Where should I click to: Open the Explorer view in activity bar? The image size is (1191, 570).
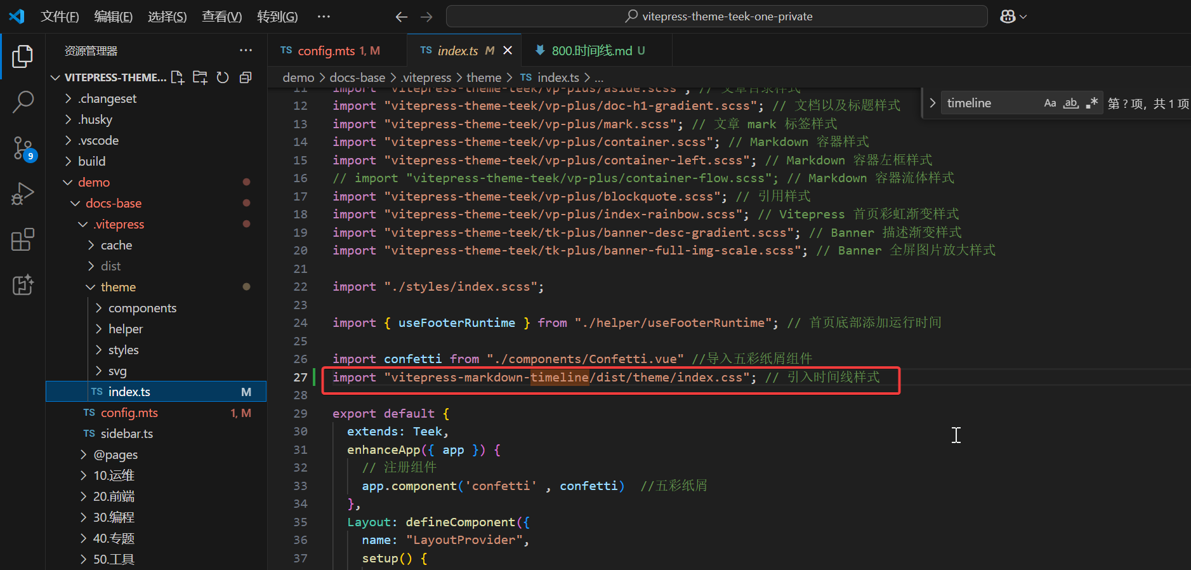[x=23, y=56]
